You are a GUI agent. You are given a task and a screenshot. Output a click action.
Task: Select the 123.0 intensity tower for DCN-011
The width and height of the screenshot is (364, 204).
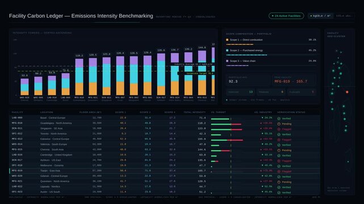point(107,76)
